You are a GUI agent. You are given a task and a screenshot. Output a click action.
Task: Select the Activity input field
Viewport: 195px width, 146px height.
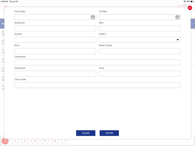[x=55, y=40]
